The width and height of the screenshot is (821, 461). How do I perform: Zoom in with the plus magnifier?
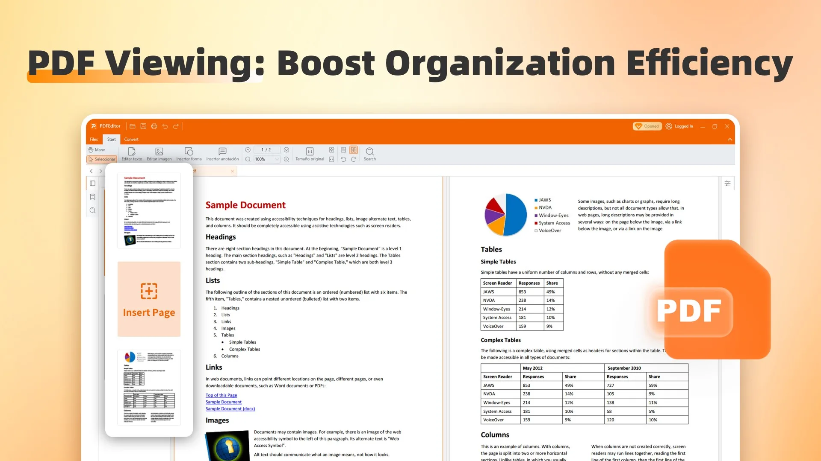tap(286, 159)
